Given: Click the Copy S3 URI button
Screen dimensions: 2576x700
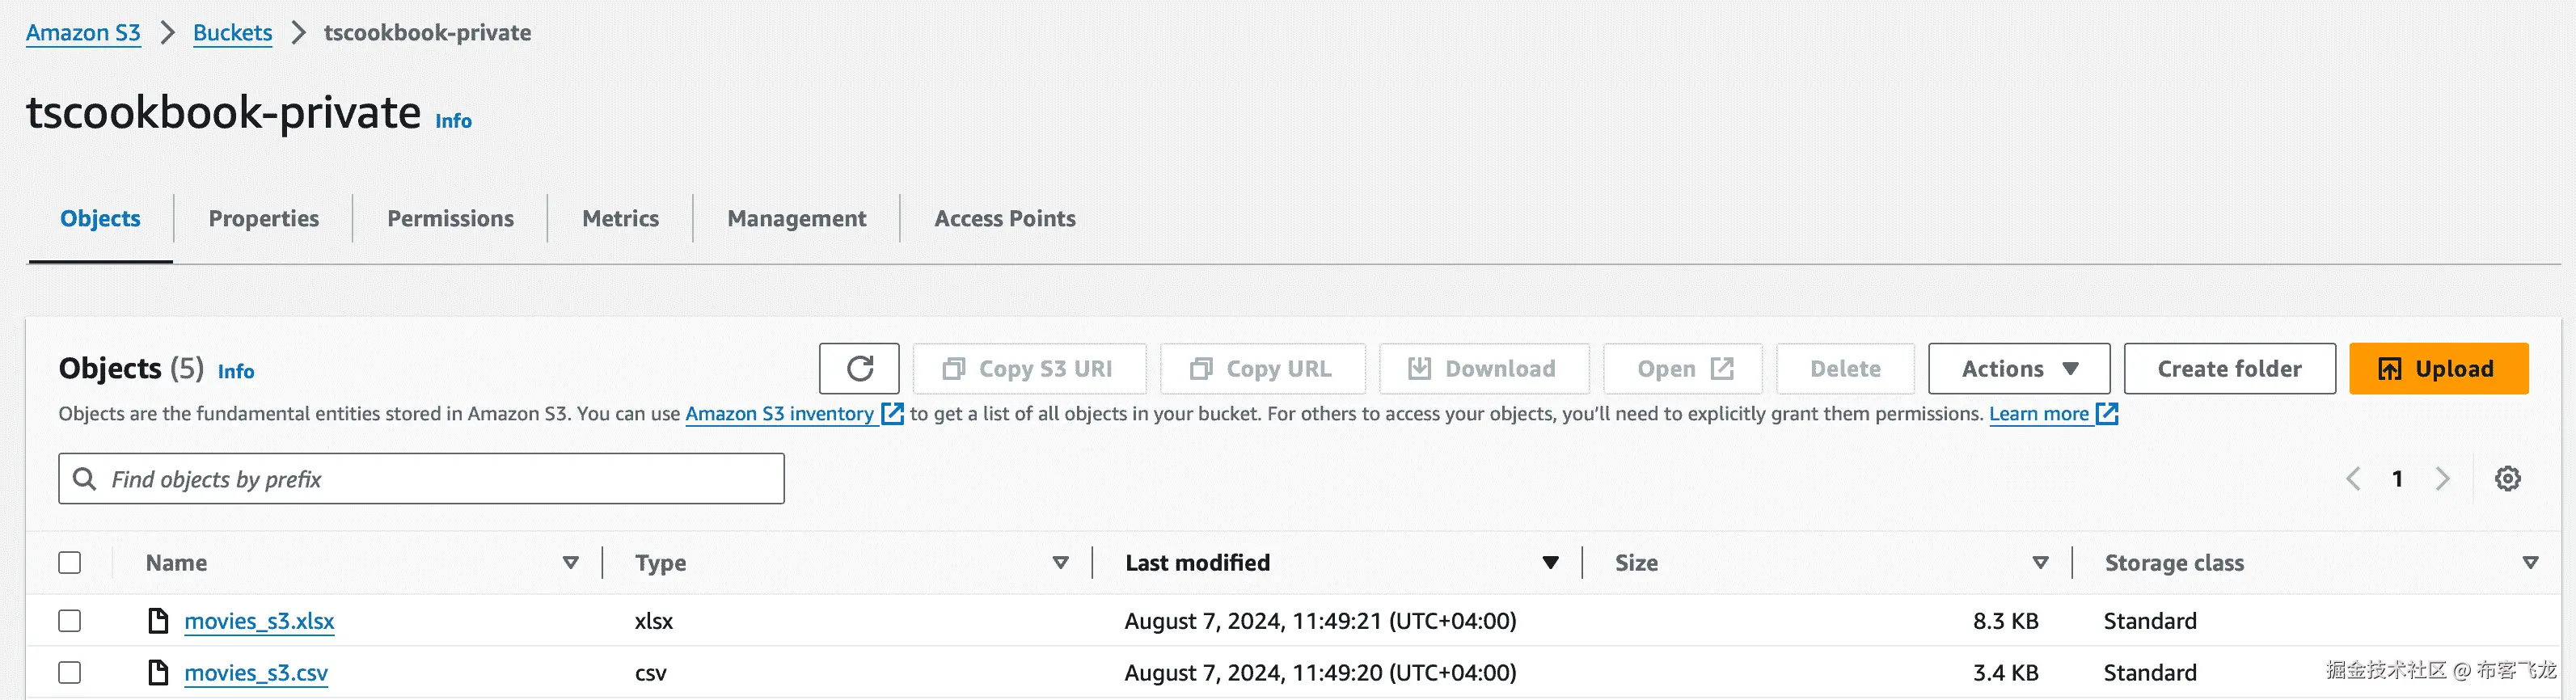Looking at the screenshot, I should click(x=1029, y=369).
